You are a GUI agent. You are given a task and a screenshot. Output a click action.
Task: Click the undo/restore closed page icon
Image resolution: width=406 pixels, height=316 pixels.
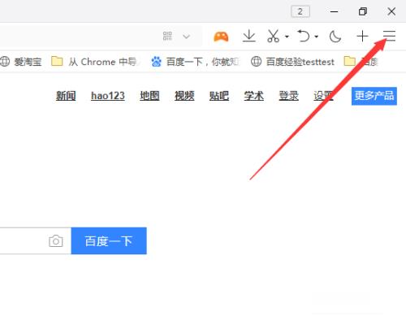[x=304, y=36]
